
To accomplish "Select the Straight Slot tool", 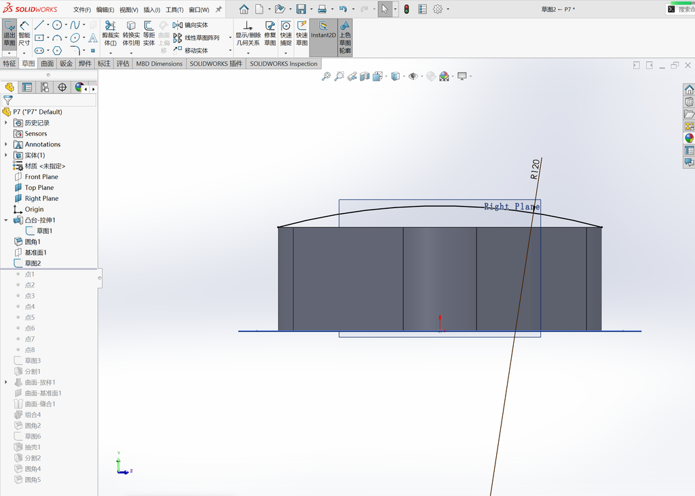I will pyautogui.click(x=39, y=50).
